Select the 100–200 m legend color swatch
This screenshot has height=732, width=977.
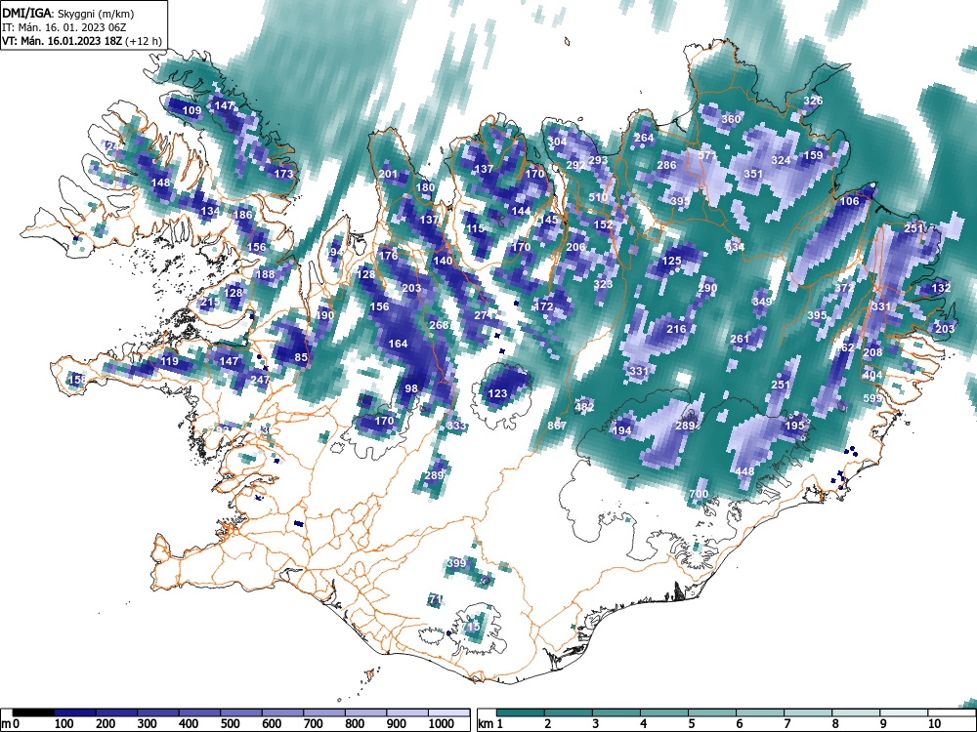tap(75, 712)
